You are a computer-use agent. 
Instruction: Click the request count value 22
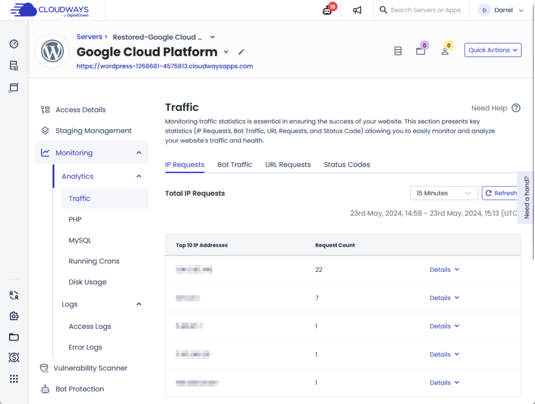tap(319, 270)
